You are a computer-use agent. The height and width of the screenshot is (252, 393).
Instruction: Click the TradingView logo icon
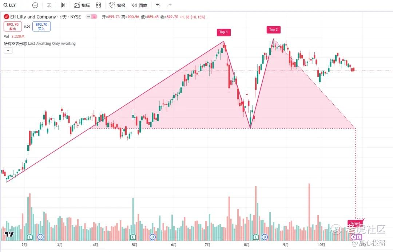[9, 235]
